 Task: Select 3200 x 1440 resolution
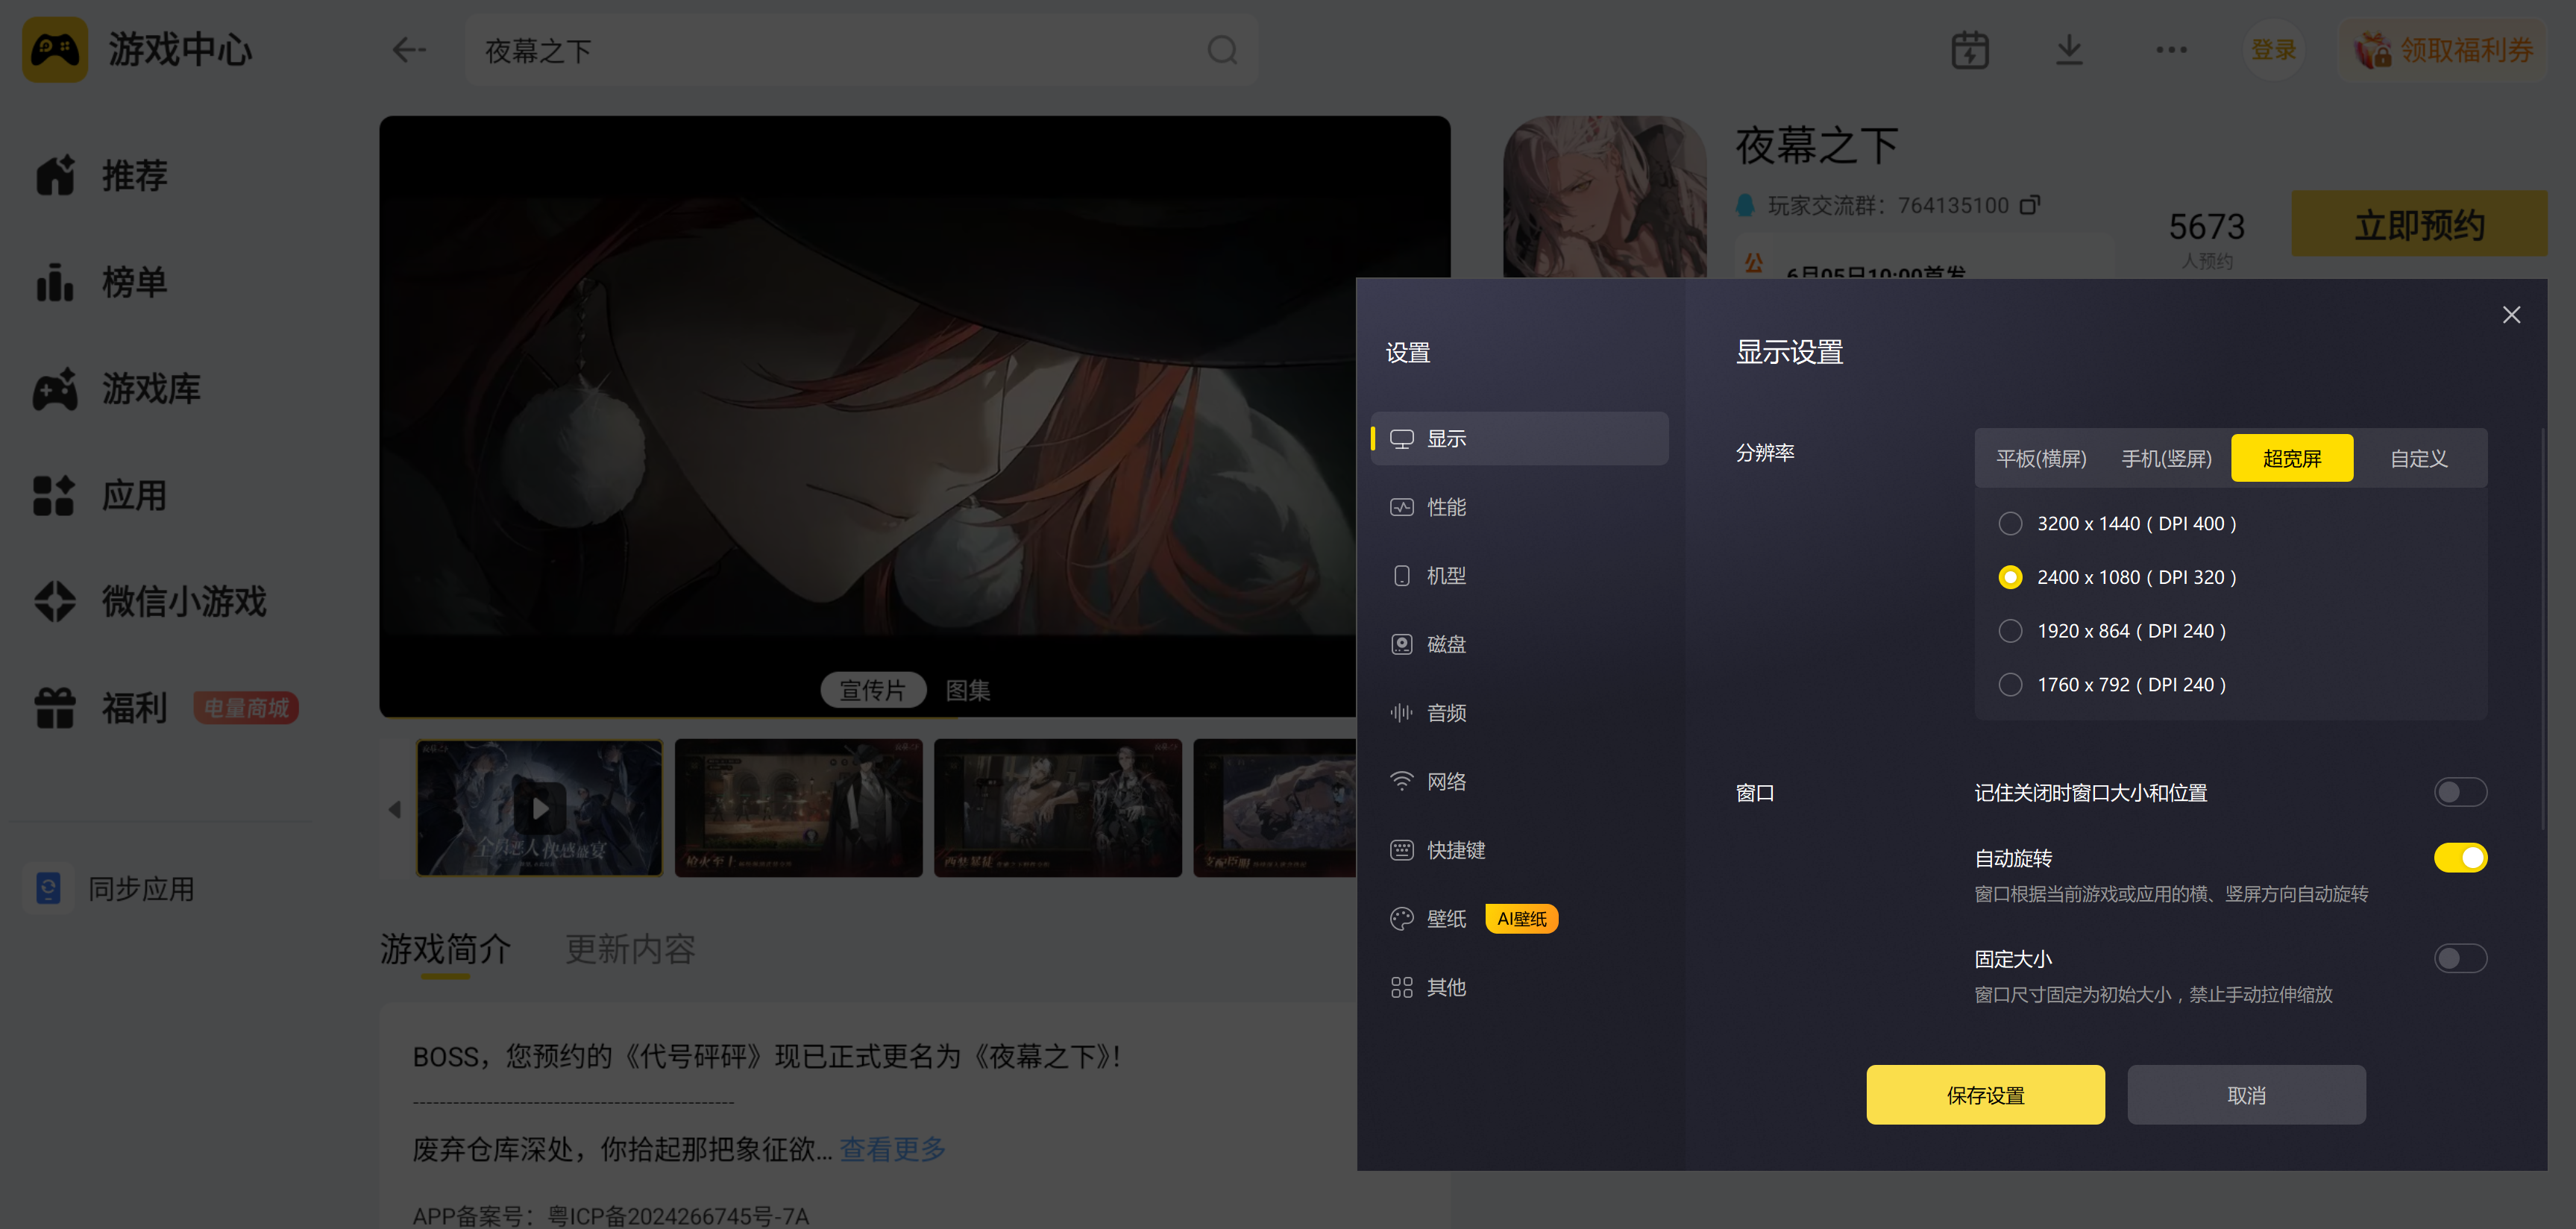pos(2010,523)
